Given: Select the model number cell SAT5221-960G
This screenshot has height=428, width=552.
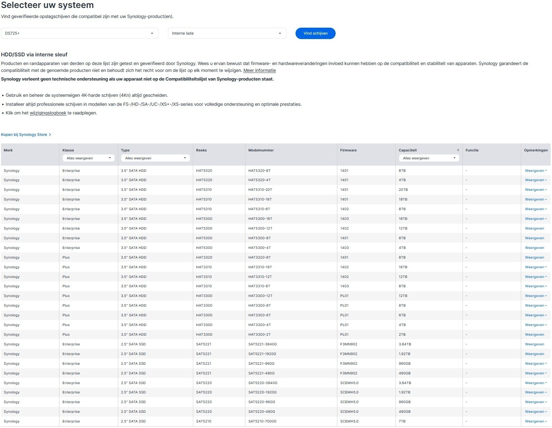Looking at the screenshot, I should (x=261, y=364).
